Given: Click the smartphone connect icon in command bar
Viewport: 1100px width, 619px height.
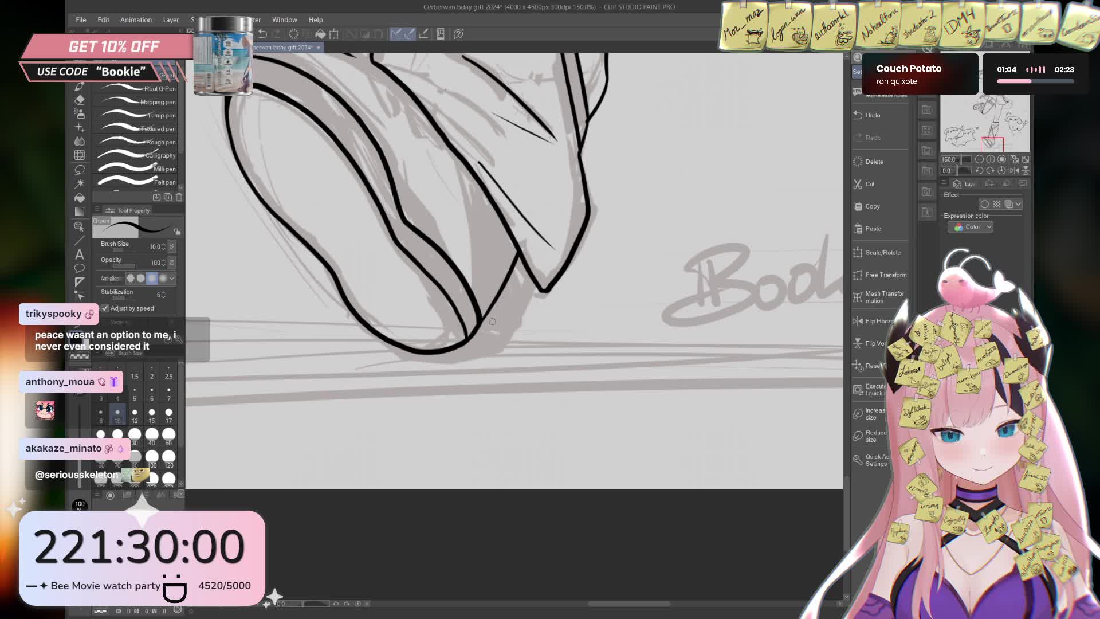Looking at the screenshot, I should pyautogui.click(x=441, y=34).
